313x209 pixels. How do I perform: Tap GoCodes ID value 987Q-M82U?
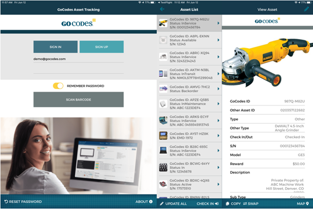(295, 101)
